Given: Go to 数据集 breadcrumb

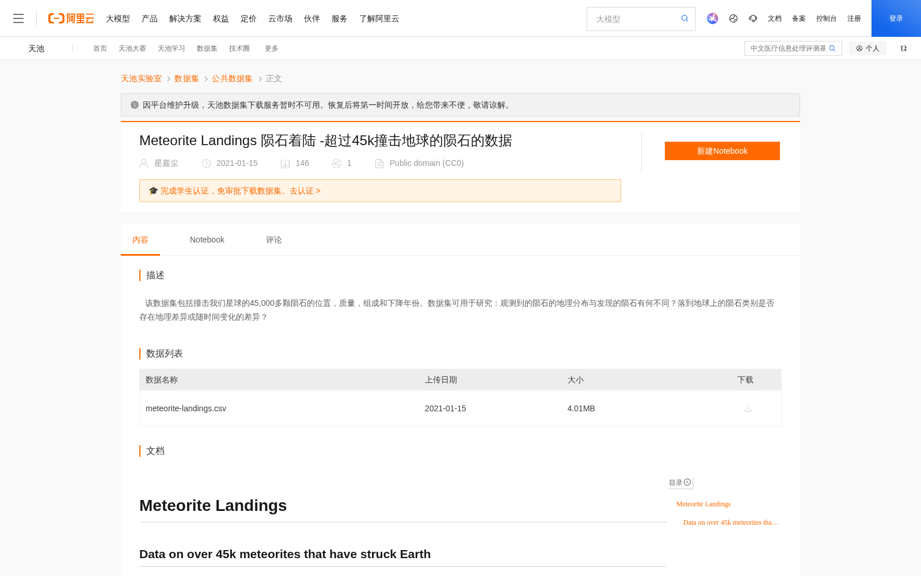Looking at the screenshot, I should (187, 78).
